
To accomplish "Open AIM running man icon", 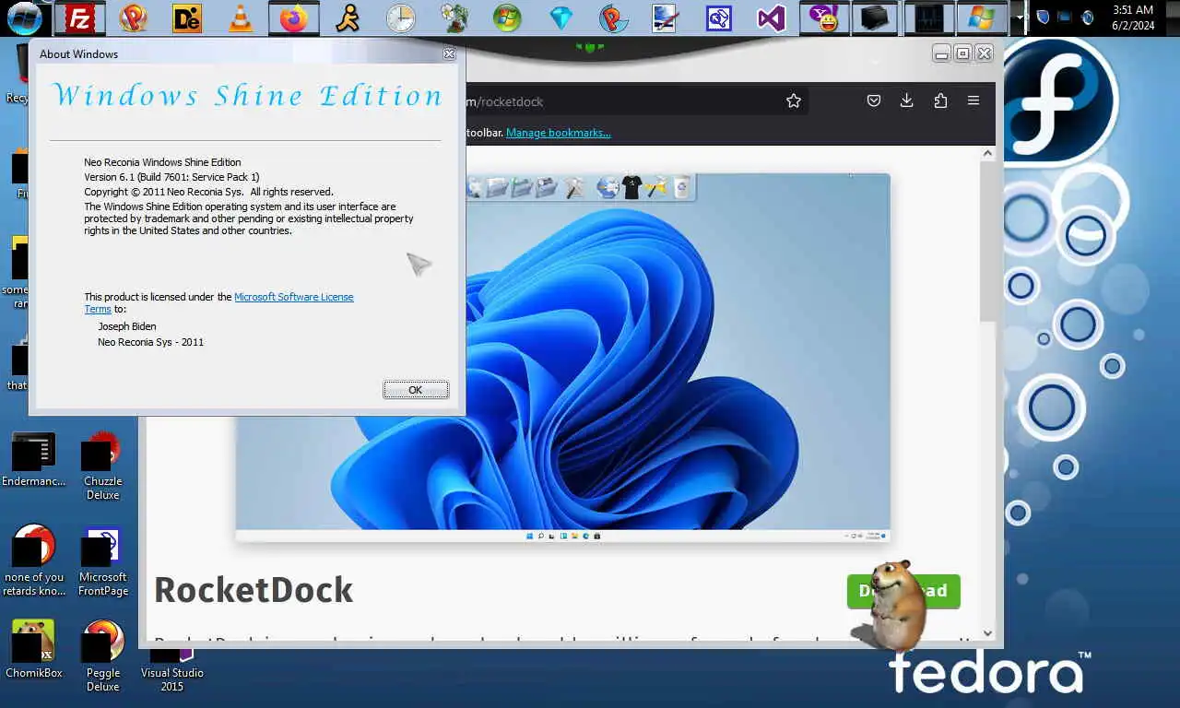I will (x=348, y=18).
